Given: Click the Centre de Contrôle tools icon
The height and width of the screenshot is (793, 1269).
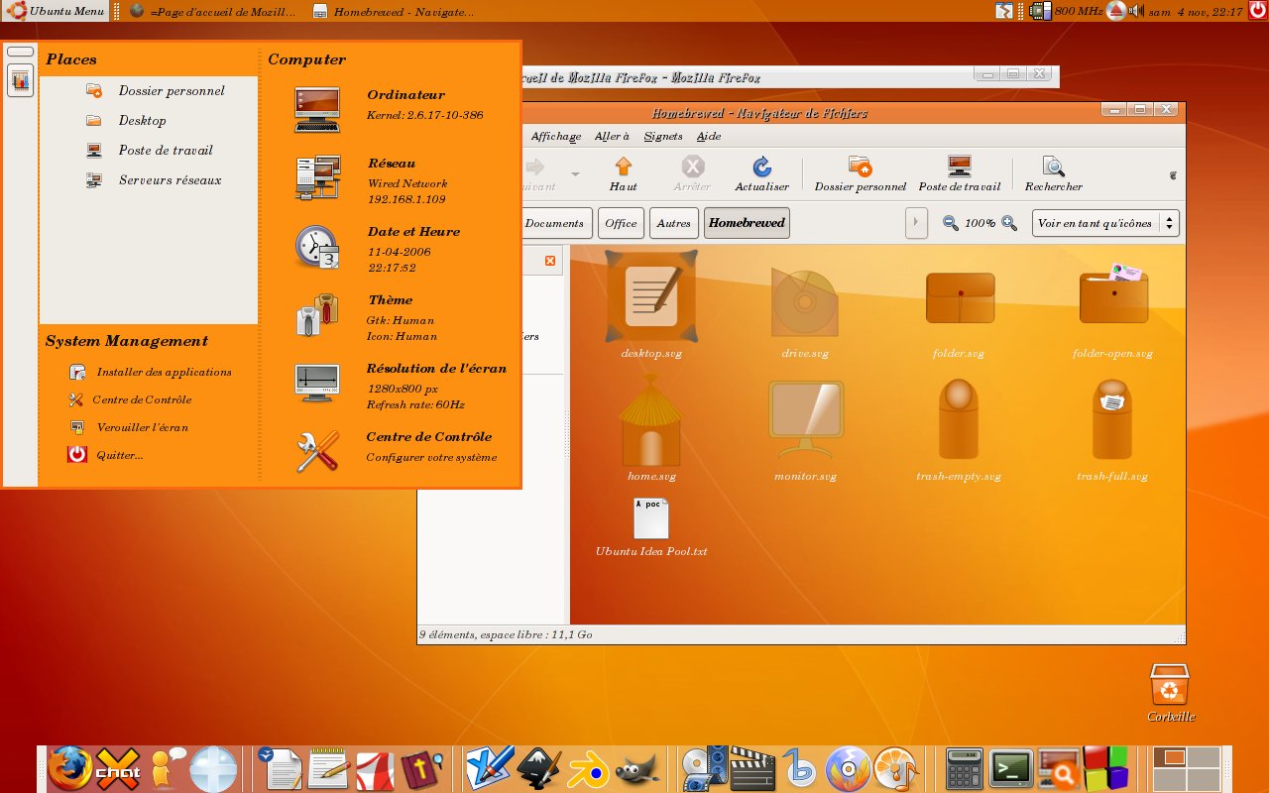Looking at the screenshot, I should pos(317,451).
